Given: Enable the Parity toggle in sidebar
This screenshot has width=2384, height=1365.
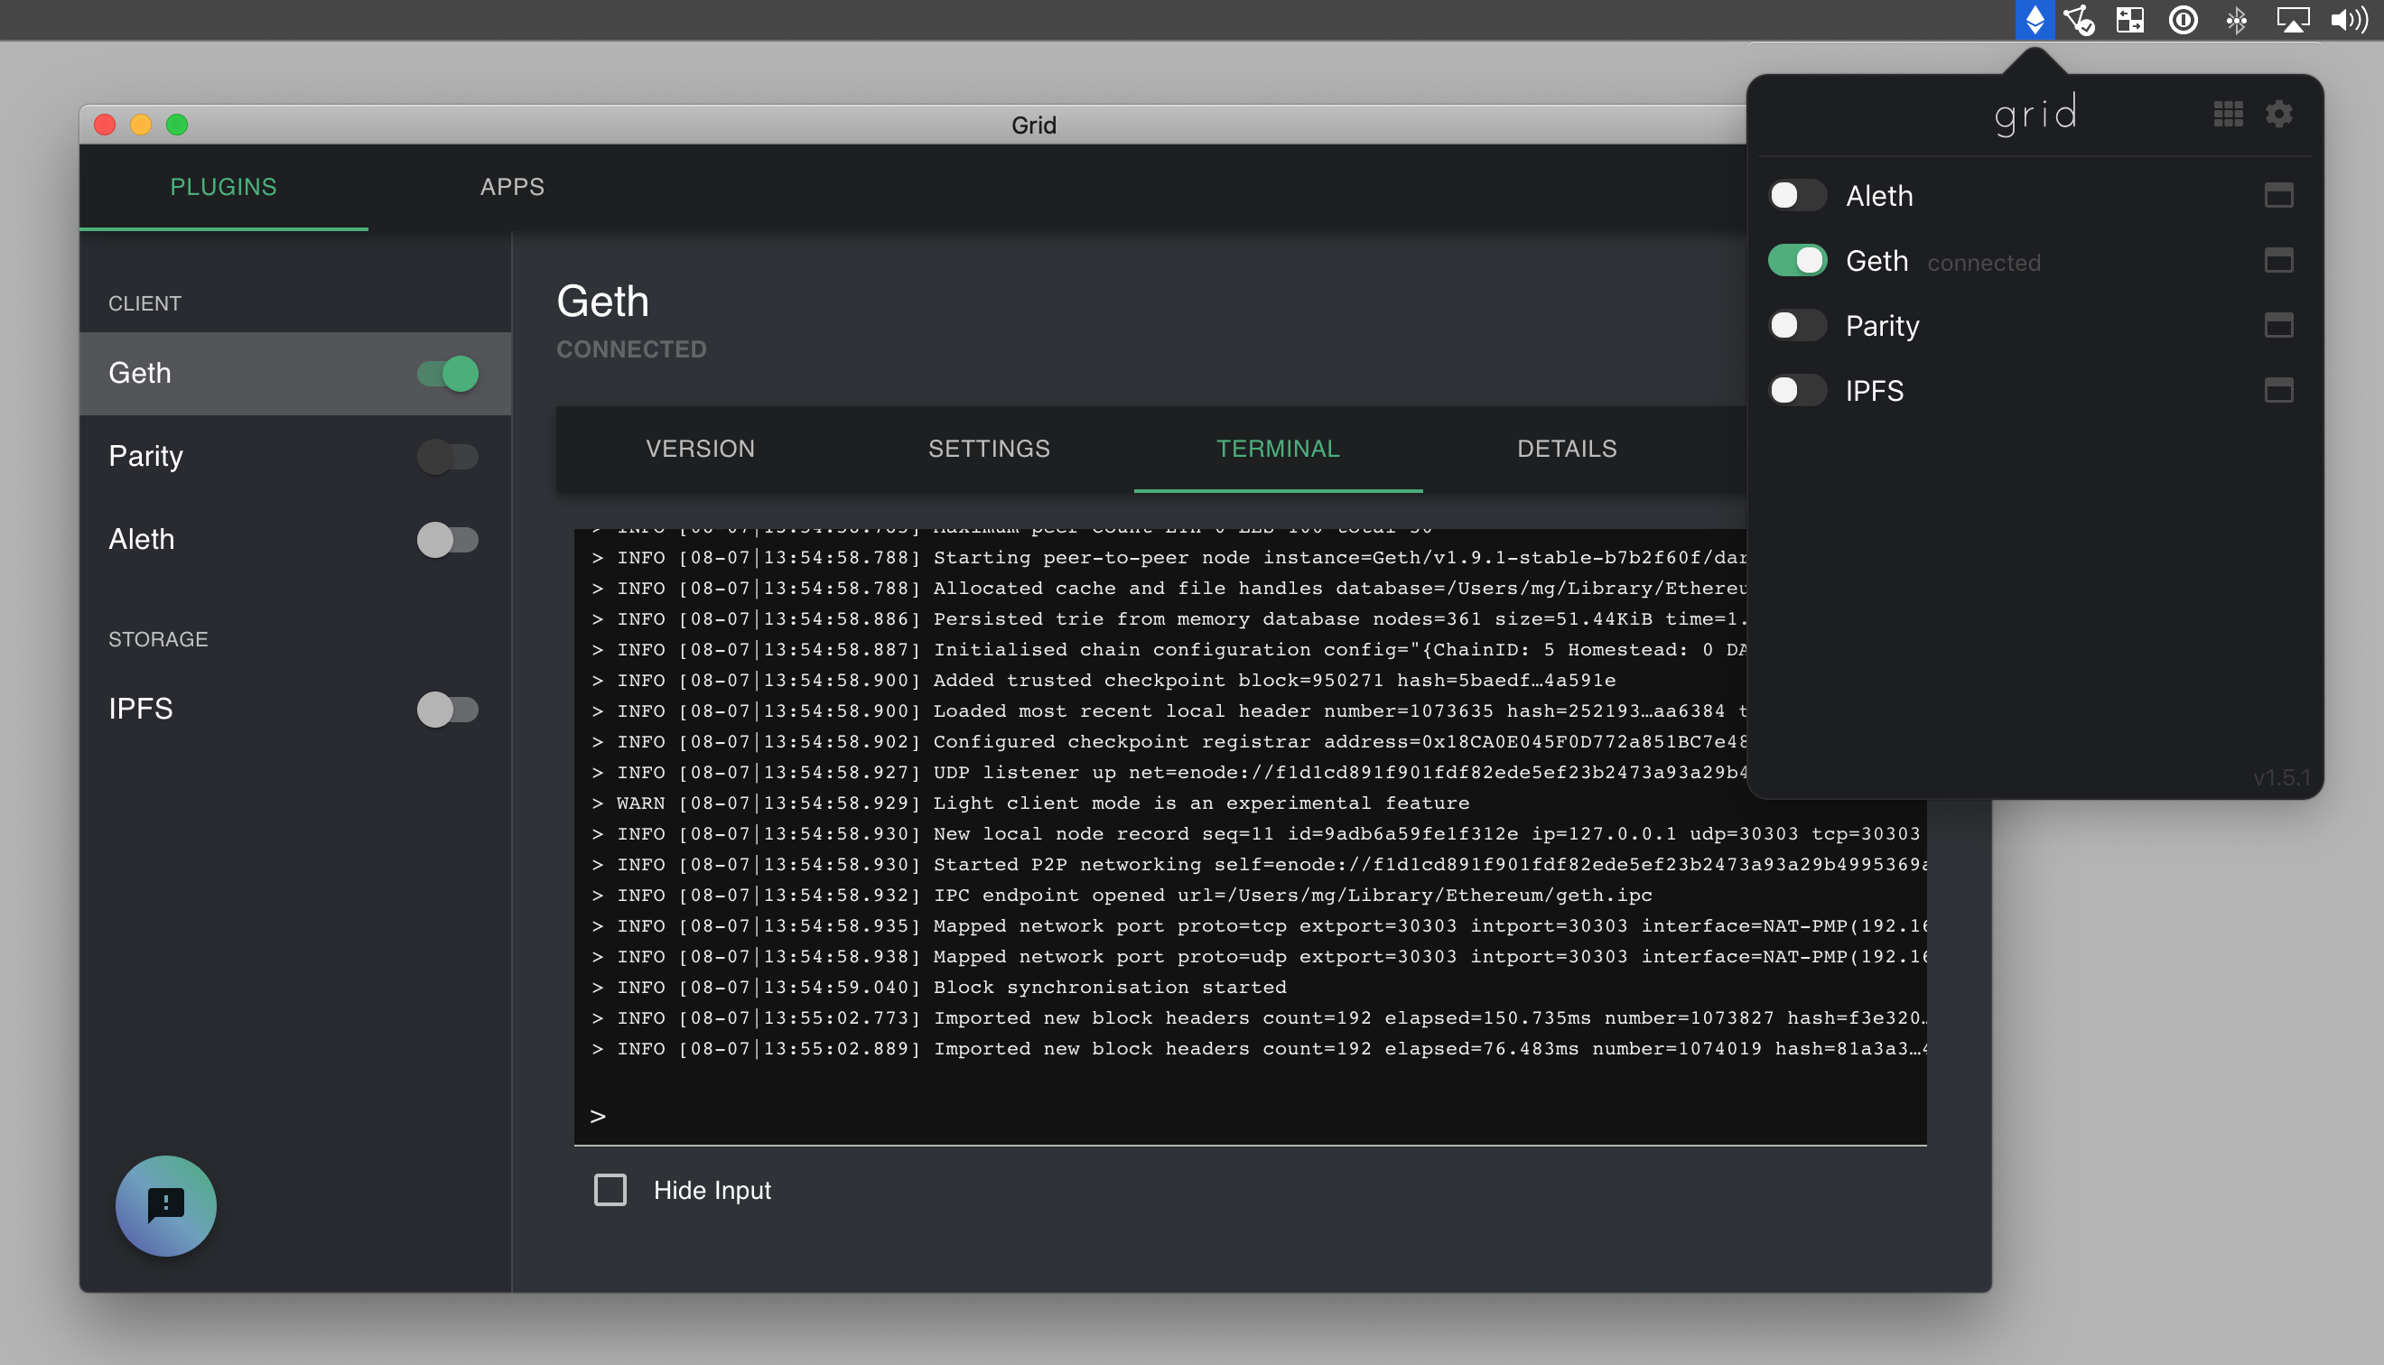Looking at the screenshot, I should 448,457.
